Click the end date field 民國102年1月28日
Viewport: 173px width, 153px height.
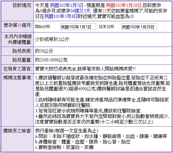(139, 27)
